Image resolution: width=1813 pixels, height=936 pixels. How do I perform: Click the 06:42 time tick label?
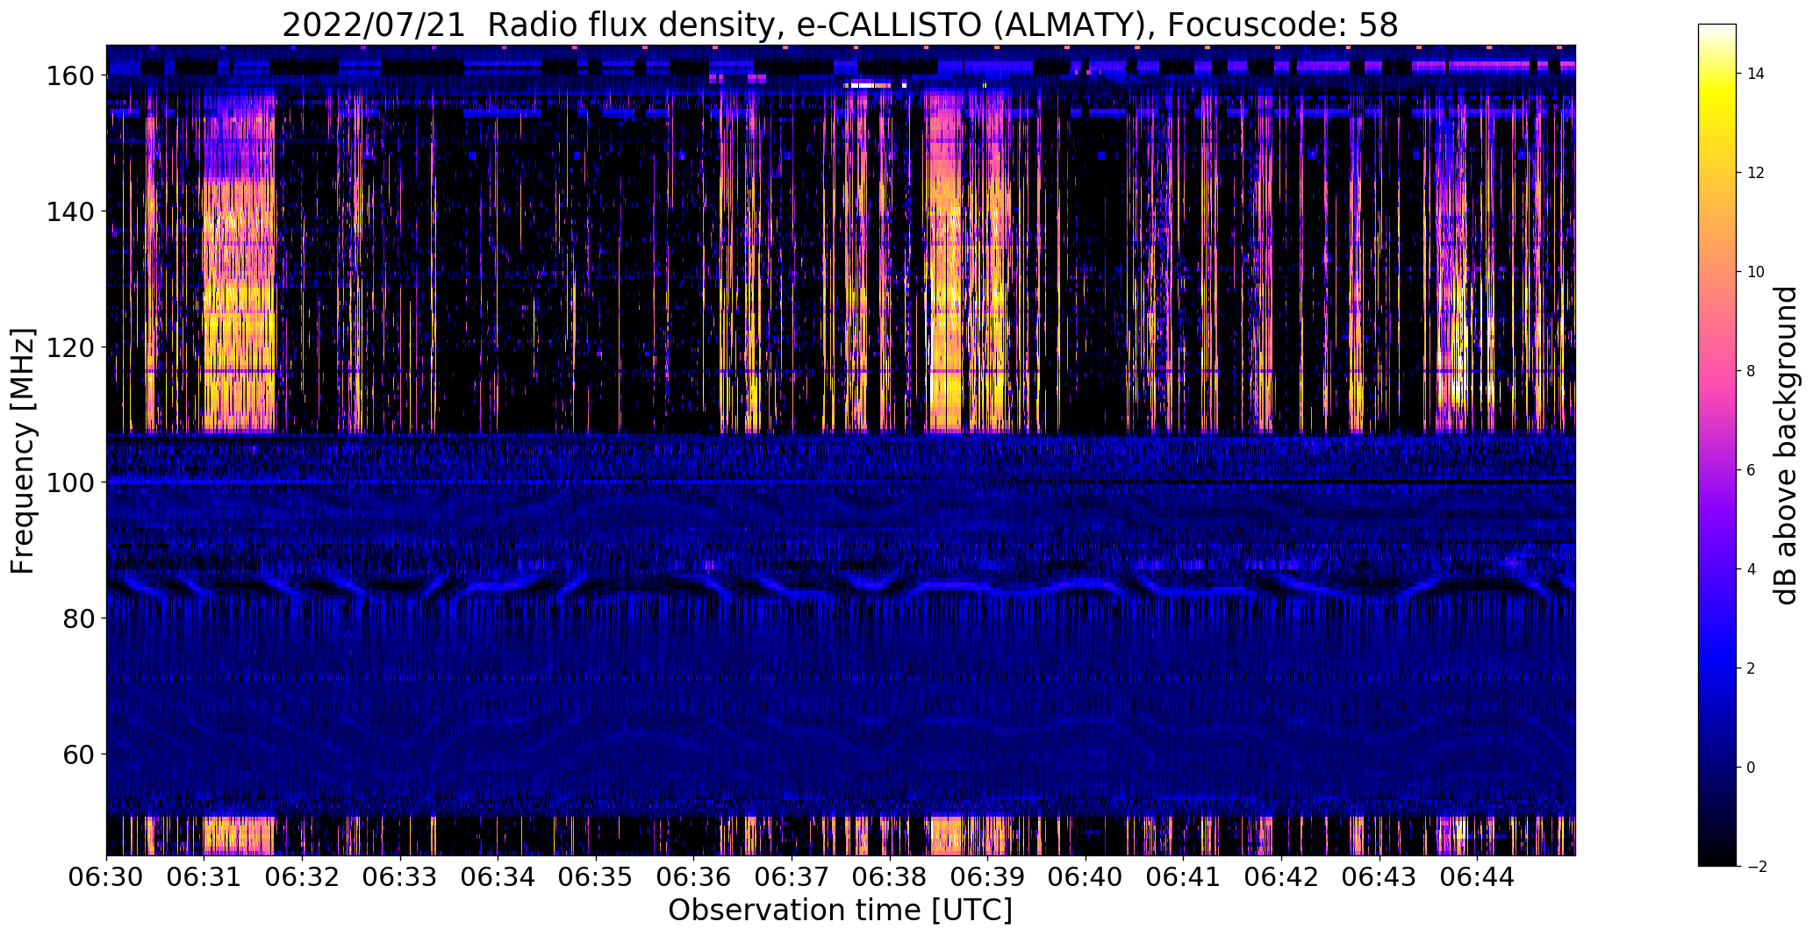tap(1281, 876)
